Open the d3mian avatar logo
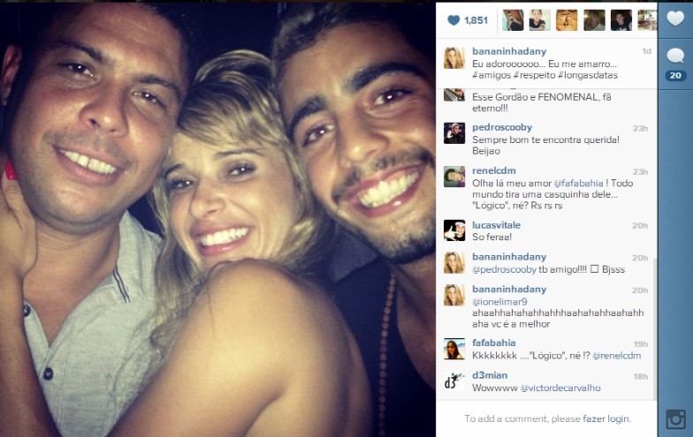The height and width of the screenshot is (437, 693). click(x=454, y=380)
